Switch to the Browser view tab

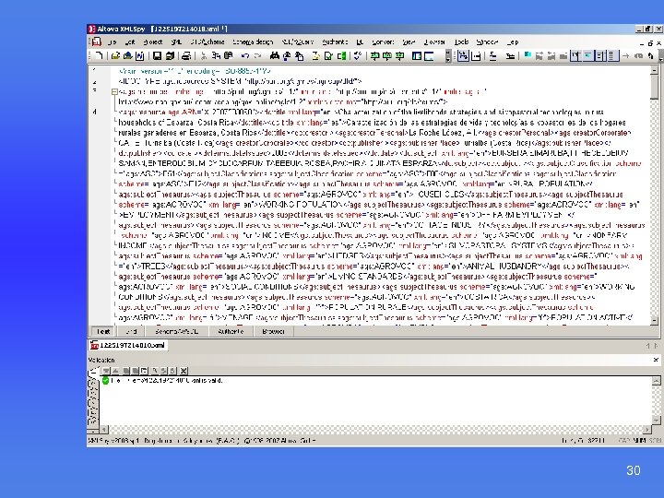click(273, 331)
